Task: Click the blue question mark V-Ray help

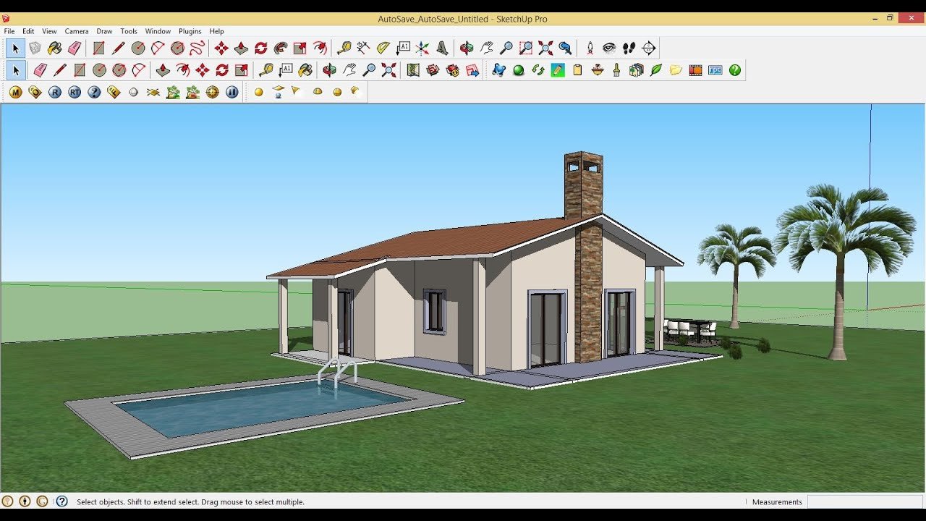Action: [x=94, y=92]
